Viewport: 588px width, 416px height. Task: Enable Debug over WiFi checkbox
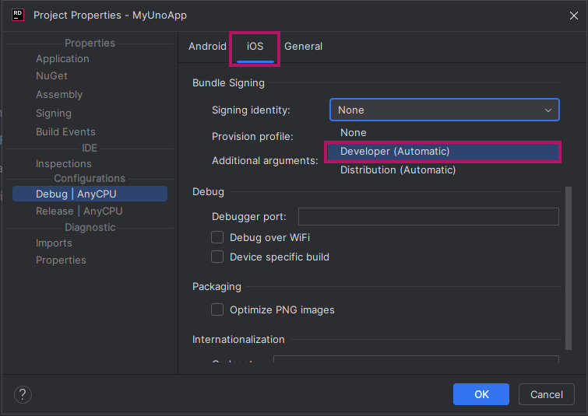[217, 237]
